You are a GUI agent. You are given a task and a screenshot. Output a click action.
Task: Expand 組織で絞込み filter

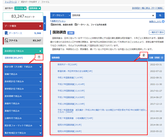coord(23,74)
